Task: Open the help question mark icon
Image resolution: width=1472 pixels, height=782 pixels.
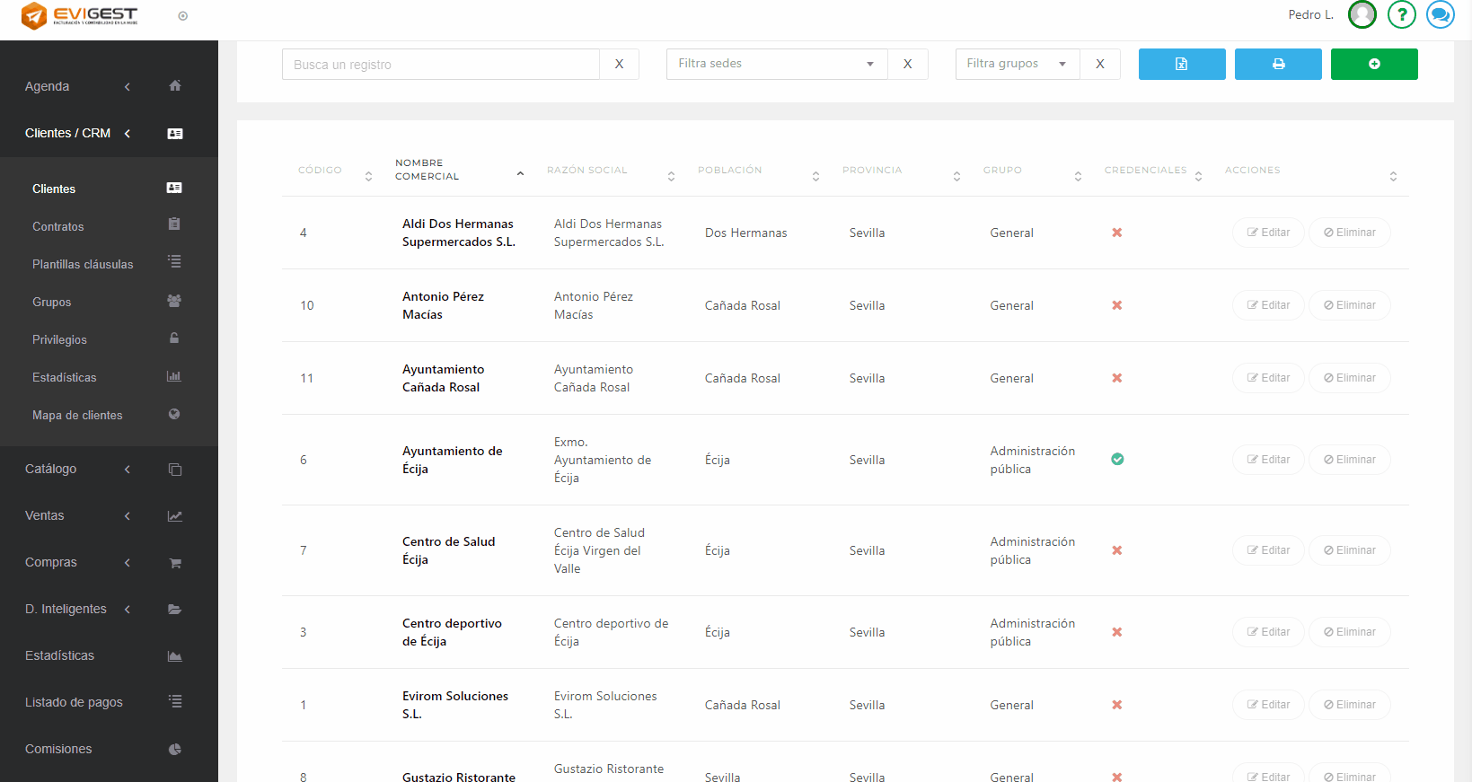Action: 1401,14
